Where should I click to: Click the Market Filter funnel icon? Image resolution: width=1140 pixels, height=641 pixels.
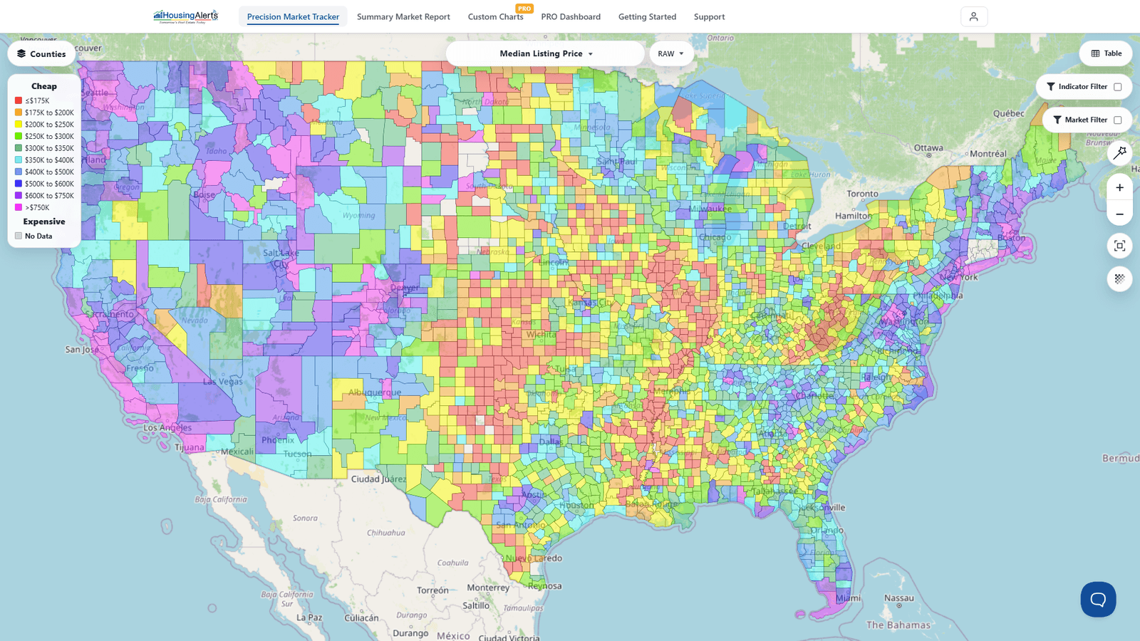pos(1057,120)
